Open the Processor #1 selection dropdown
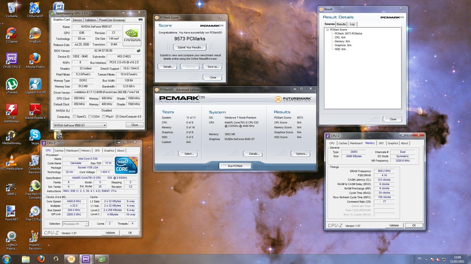471x264 pixels. pos(75,224)
